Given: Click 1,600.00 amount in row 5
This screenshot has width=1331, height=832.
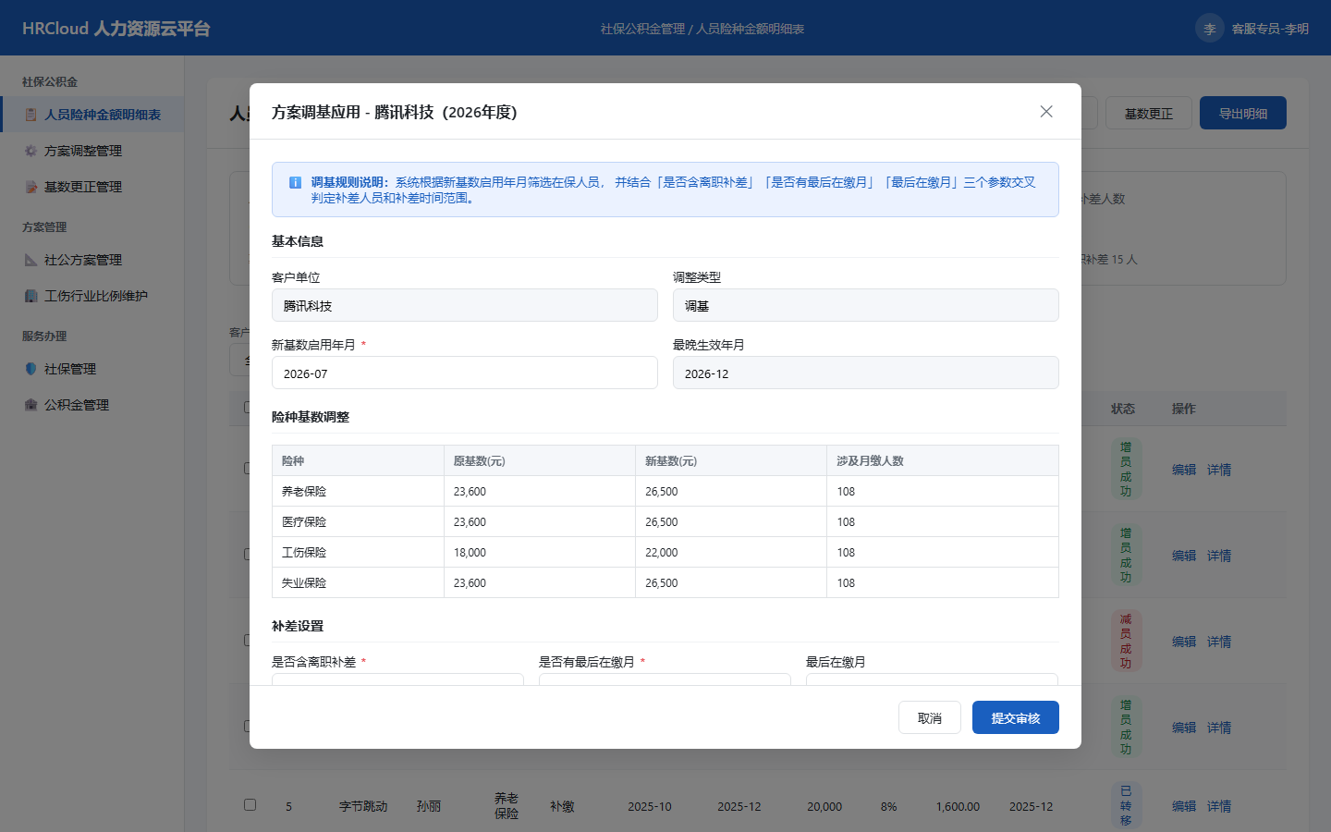Looking at the screenshot, I should click(x=958, y=806).
